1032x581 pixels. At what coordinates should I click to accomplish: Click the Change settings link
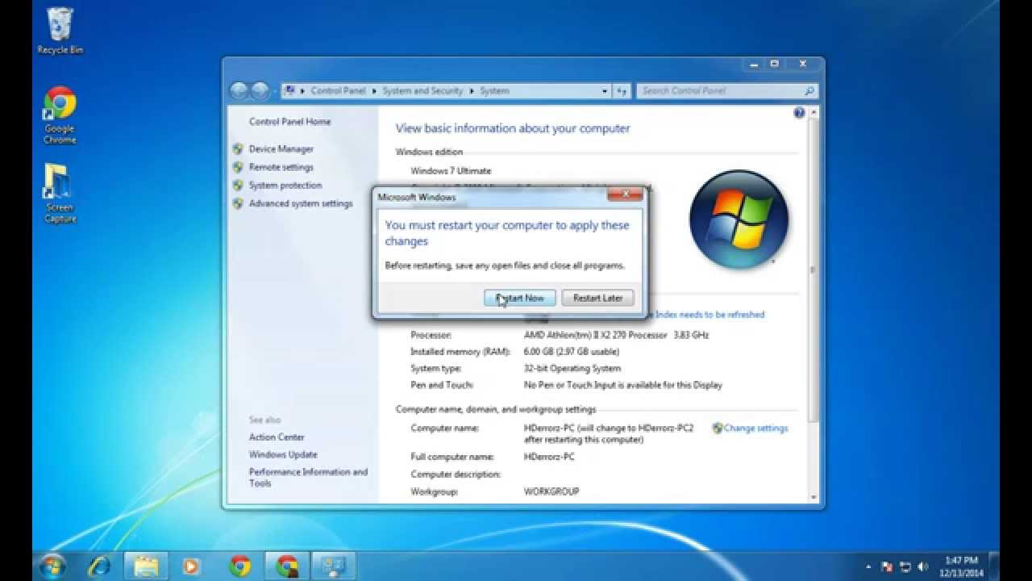pyautogui.click(x=755, y=428)
